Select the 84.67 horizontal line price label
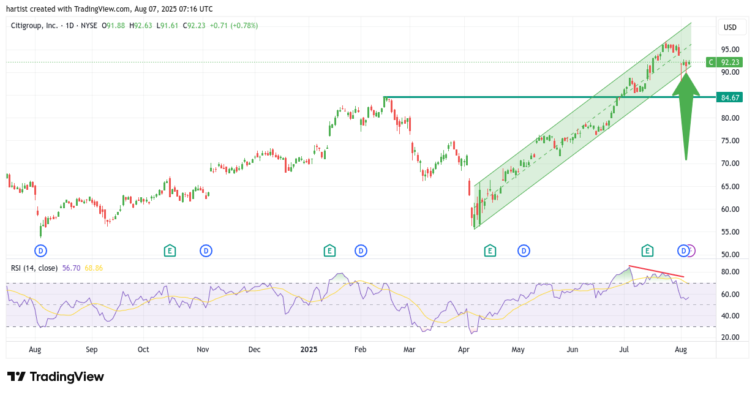The width and height of the screenshot is (755, 395). tap(731, 97)
